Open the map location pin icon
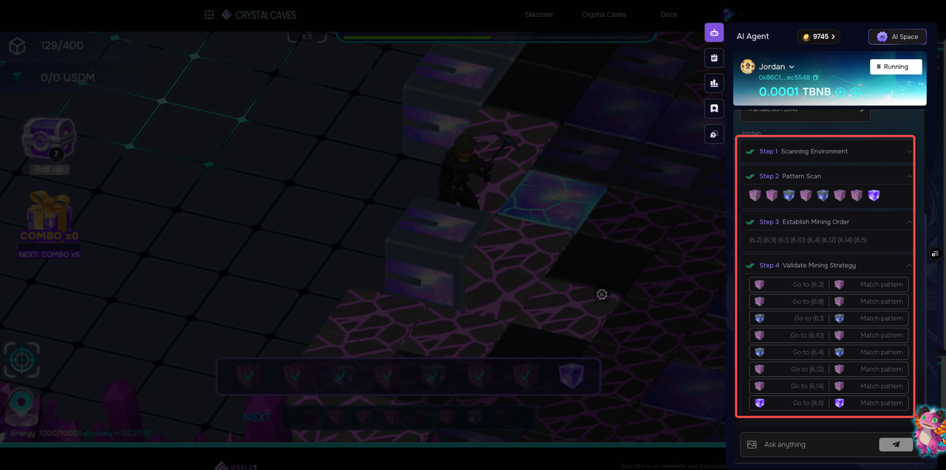Viewport: 946px width, 470px height. coord(20,407)
